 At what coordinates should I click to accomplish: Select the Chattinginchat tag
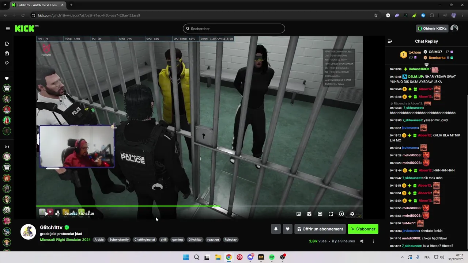(145, 240)
